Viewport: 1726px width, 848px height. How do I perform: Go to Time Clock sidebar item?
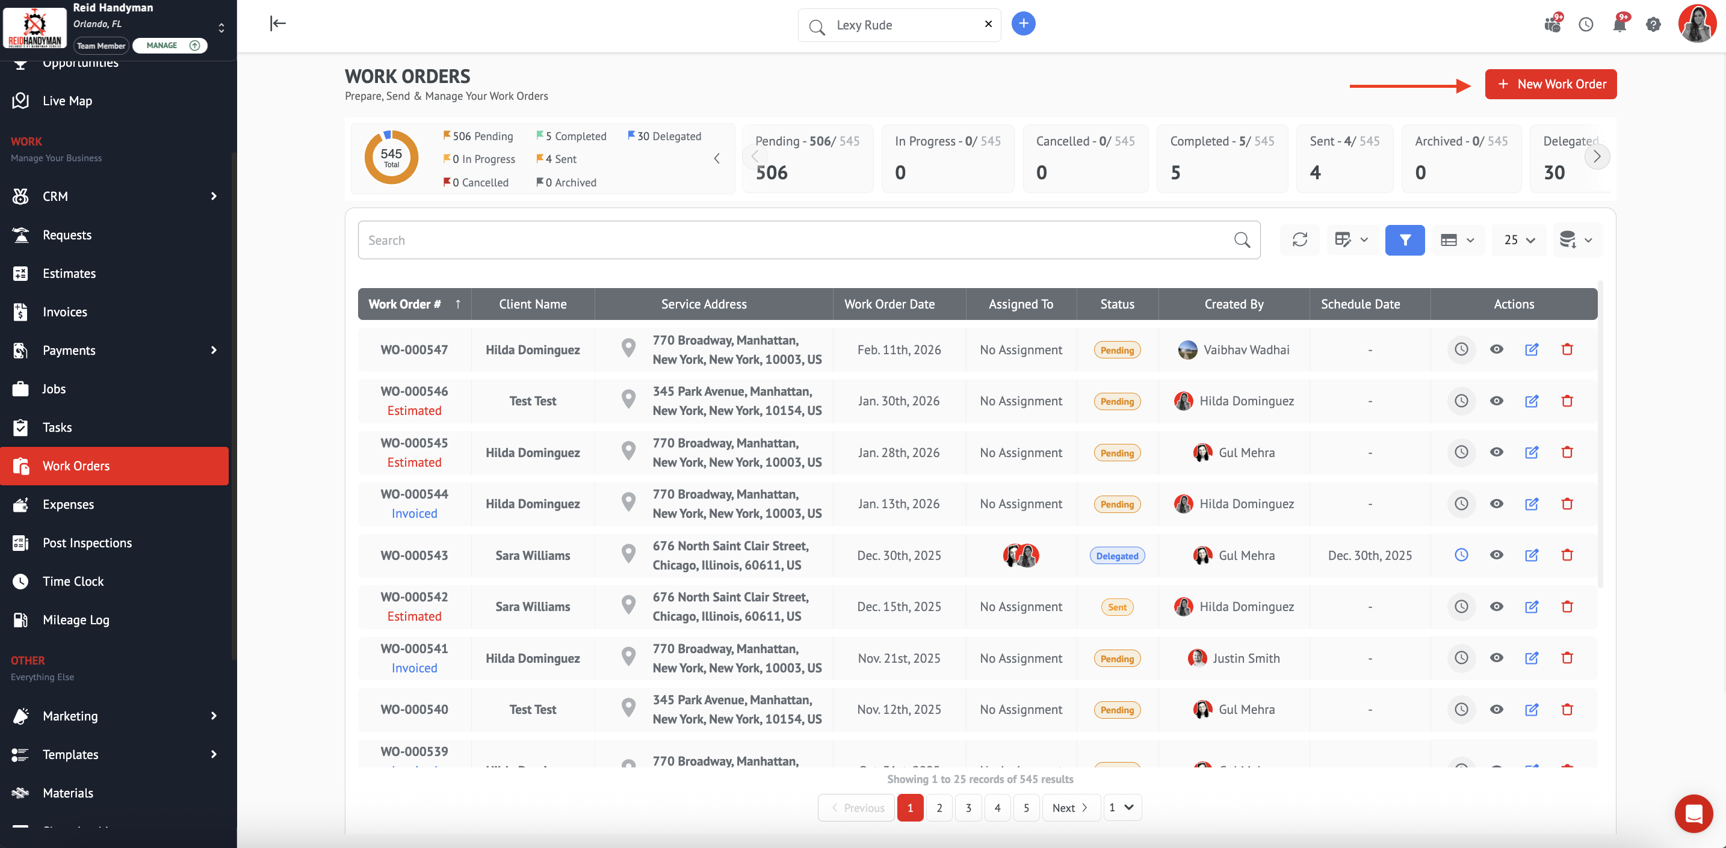(73, 582)
